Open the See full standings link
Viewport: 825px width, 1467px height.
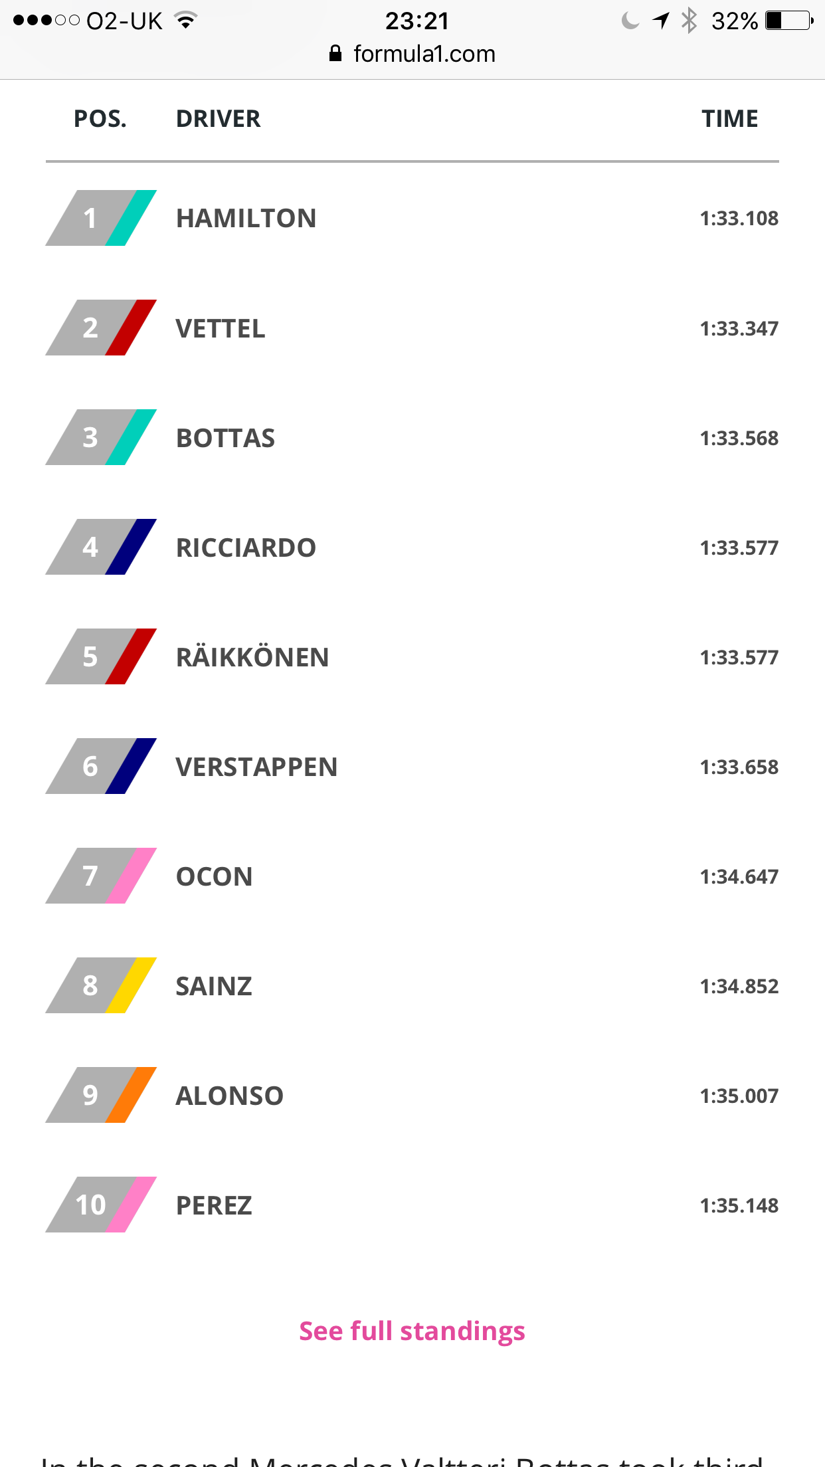(x=412, y=1331)
